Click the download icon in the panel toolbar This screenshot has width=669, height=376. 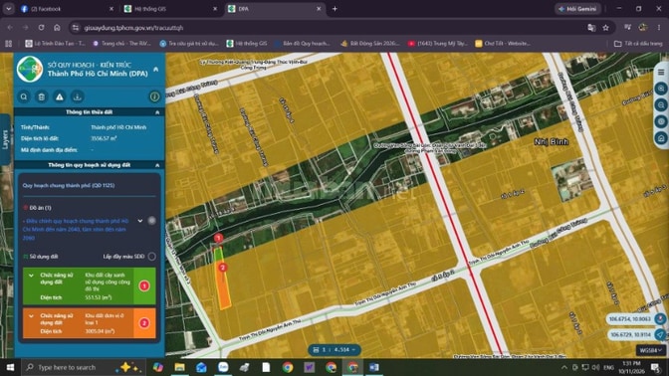click(x=78, y=96)
